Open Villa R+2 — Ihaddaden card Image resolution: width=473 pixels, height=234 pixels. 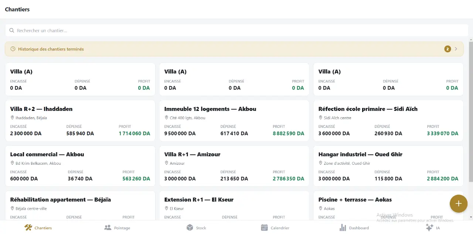point(80,121)
